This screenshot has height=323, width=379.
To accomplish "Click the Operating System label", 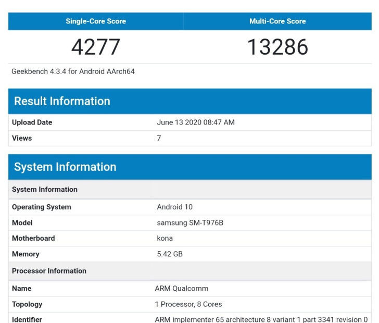I will pos(41,207).
